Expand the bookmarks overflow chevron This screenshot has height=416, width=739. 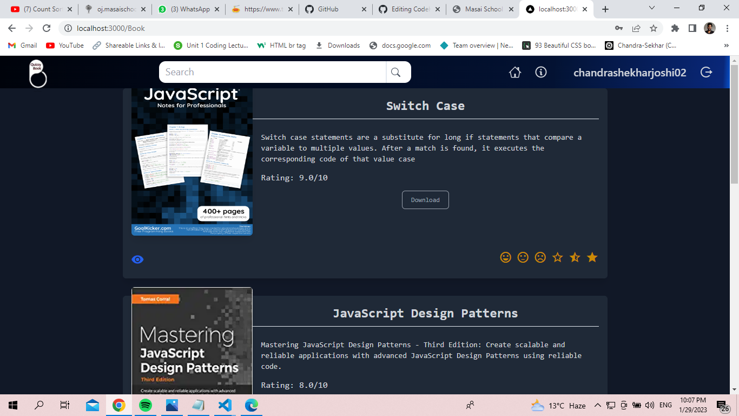coord(726,45)
